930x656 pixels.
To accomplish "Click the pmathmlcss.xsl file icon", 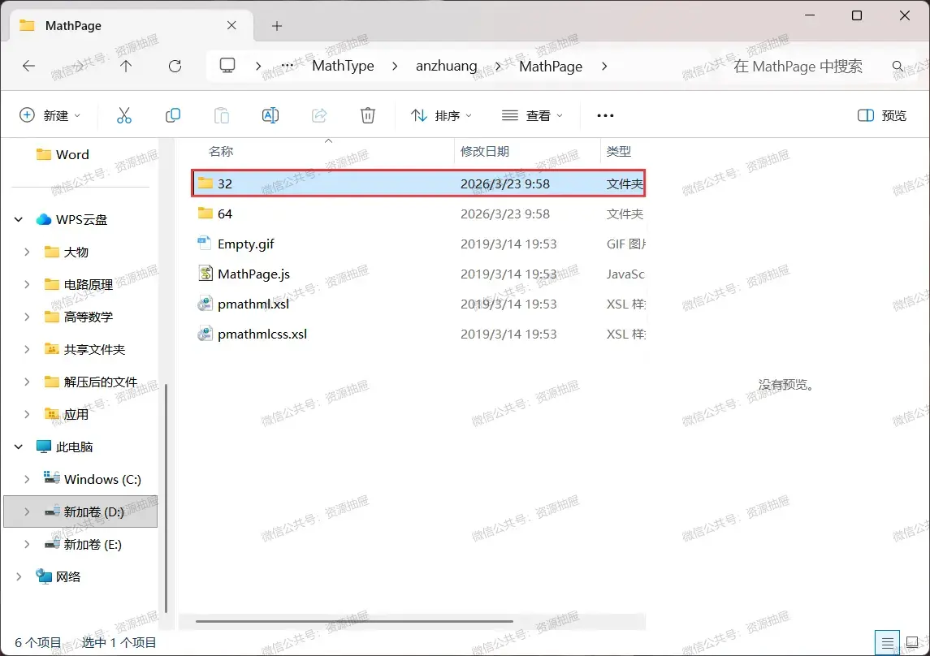I will [x=205, y=334].
